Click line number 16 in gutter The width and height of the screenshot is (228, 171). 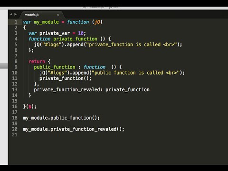15,106
